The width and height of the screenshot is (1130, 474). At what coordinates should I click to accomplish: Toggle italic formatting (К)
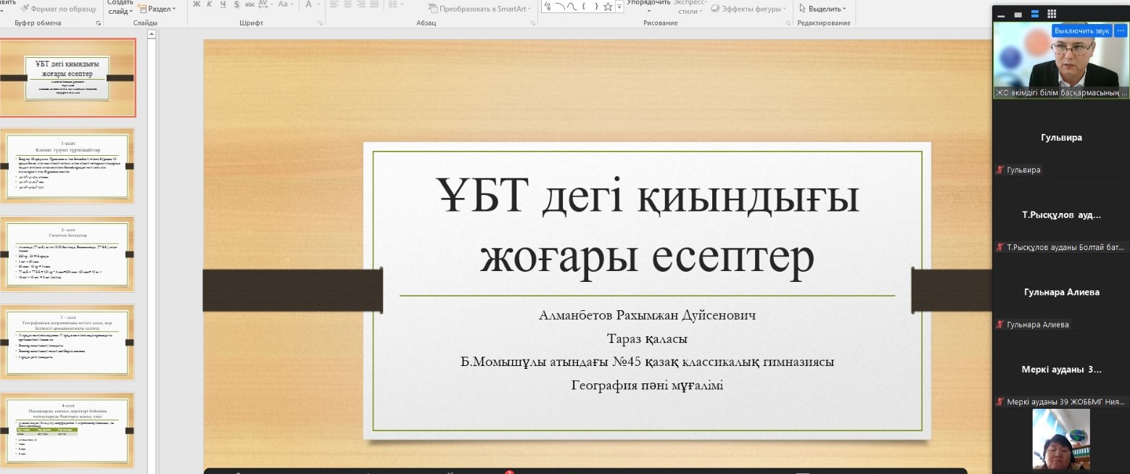[x=210, y=5]
